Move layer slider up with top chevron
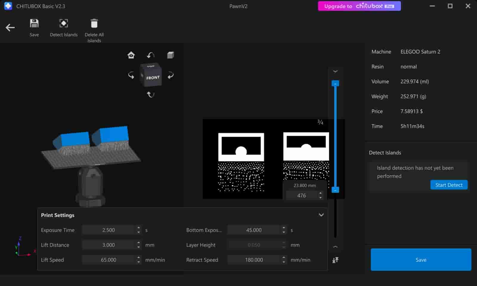The width and height of the screenshot is (477, 286). (335, 71)
